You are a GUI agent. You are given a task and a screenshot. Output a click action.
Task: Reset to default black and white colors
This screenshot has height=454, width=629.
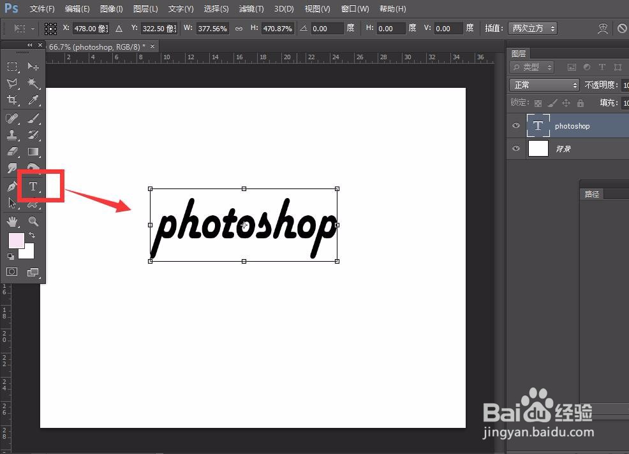[10, 256]
